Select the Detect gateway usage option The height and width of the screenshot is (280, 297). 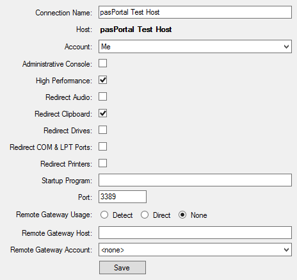104,215
